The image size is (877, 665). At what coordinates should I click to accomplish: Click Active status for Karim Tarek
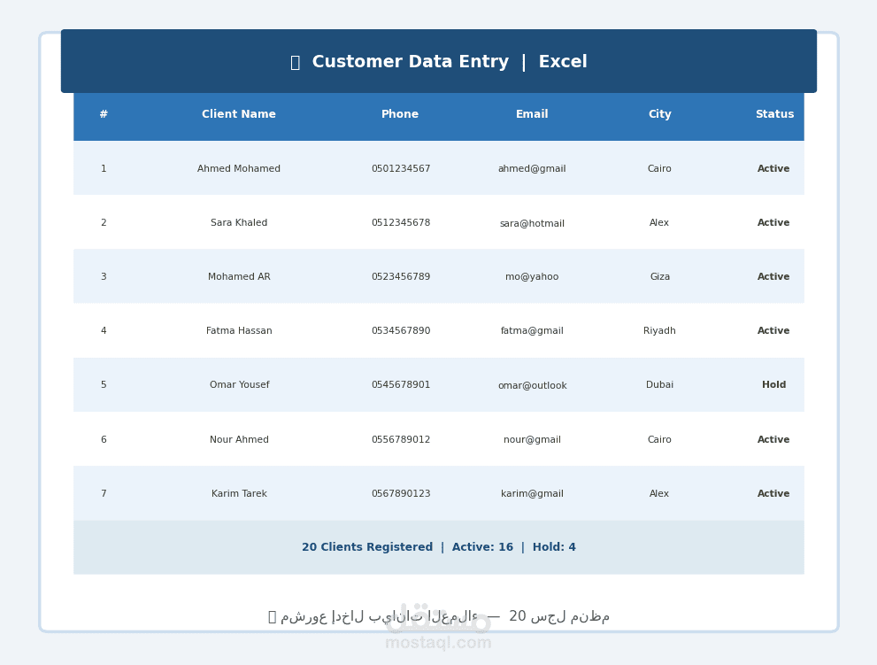pos(773,494)
